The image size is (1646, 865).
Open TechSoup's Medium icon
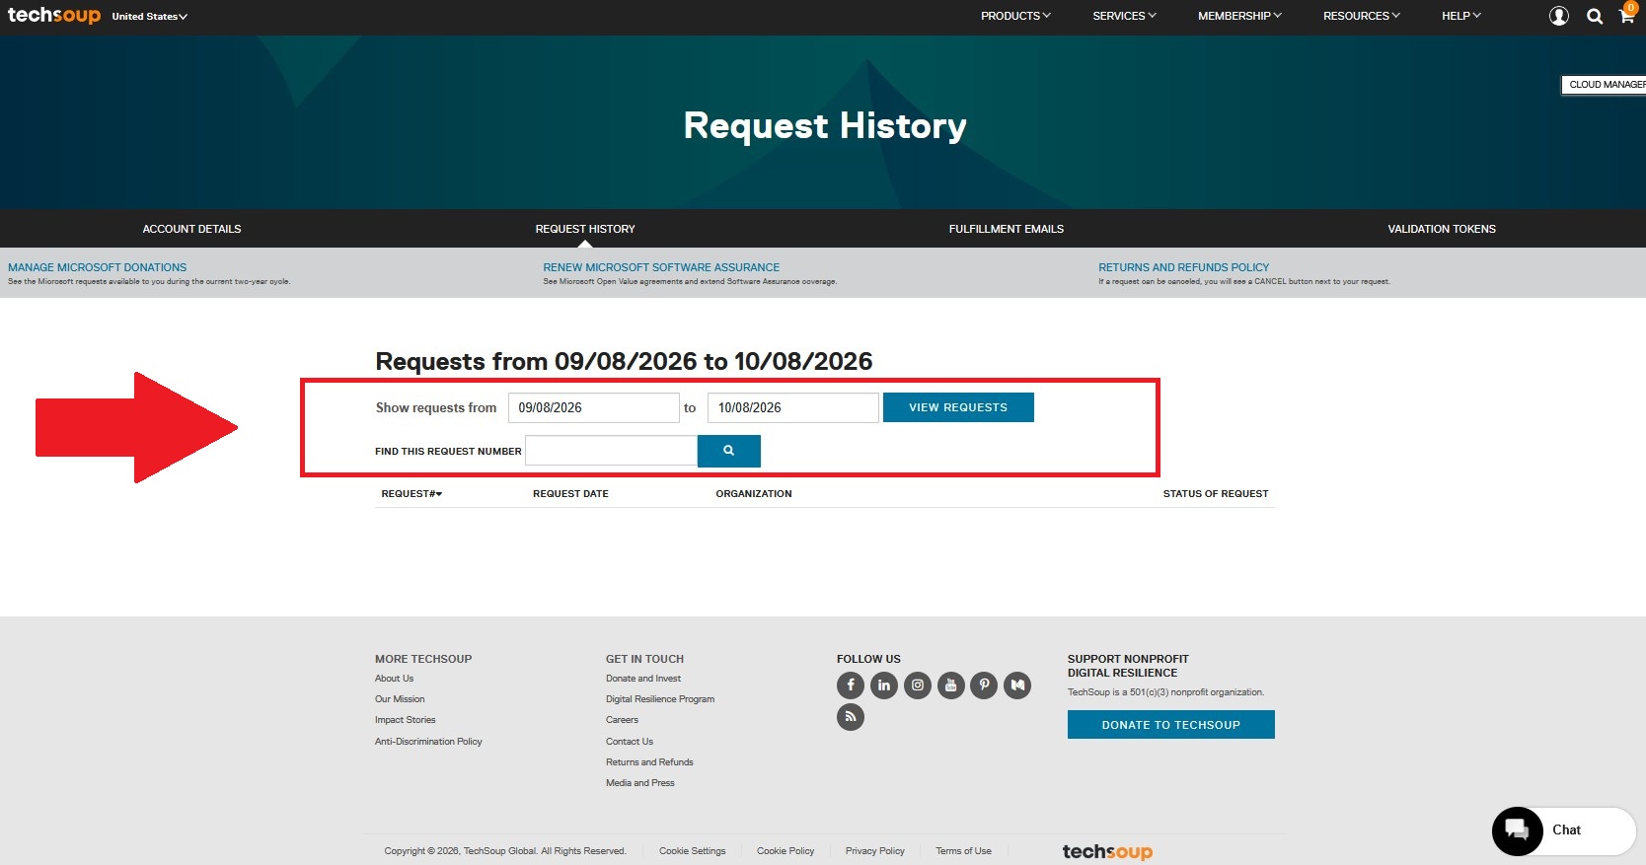pyautogui.click(x=1017, y=685)
